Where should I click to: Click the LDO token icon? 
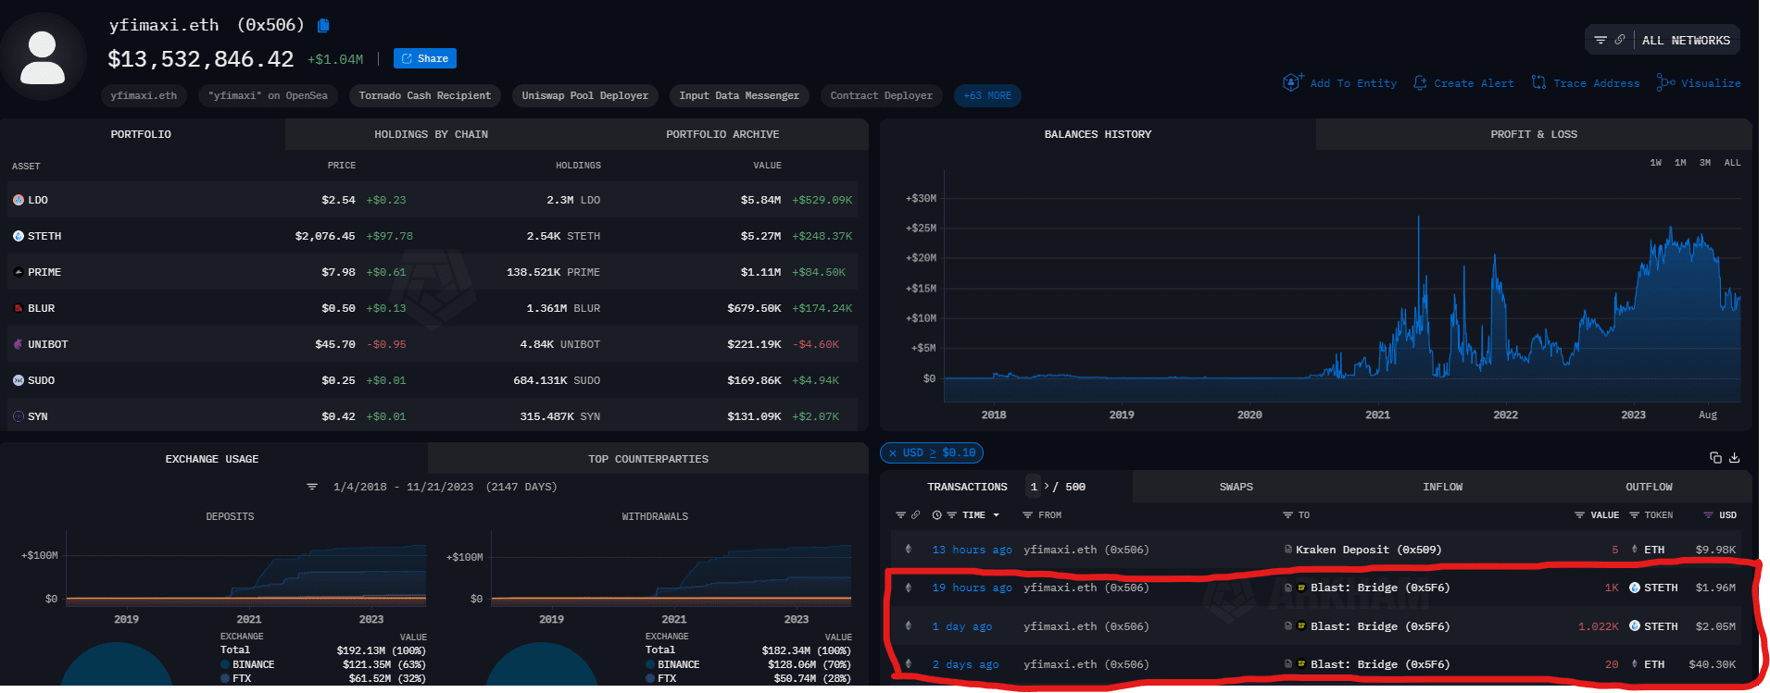tap(19, 200)
